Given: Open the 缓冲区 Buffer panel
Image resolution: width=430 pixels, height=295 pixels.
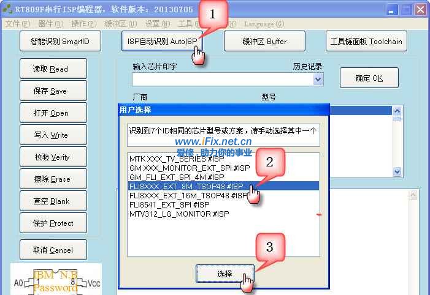Looking at the screenshot, I should [264, 42].
